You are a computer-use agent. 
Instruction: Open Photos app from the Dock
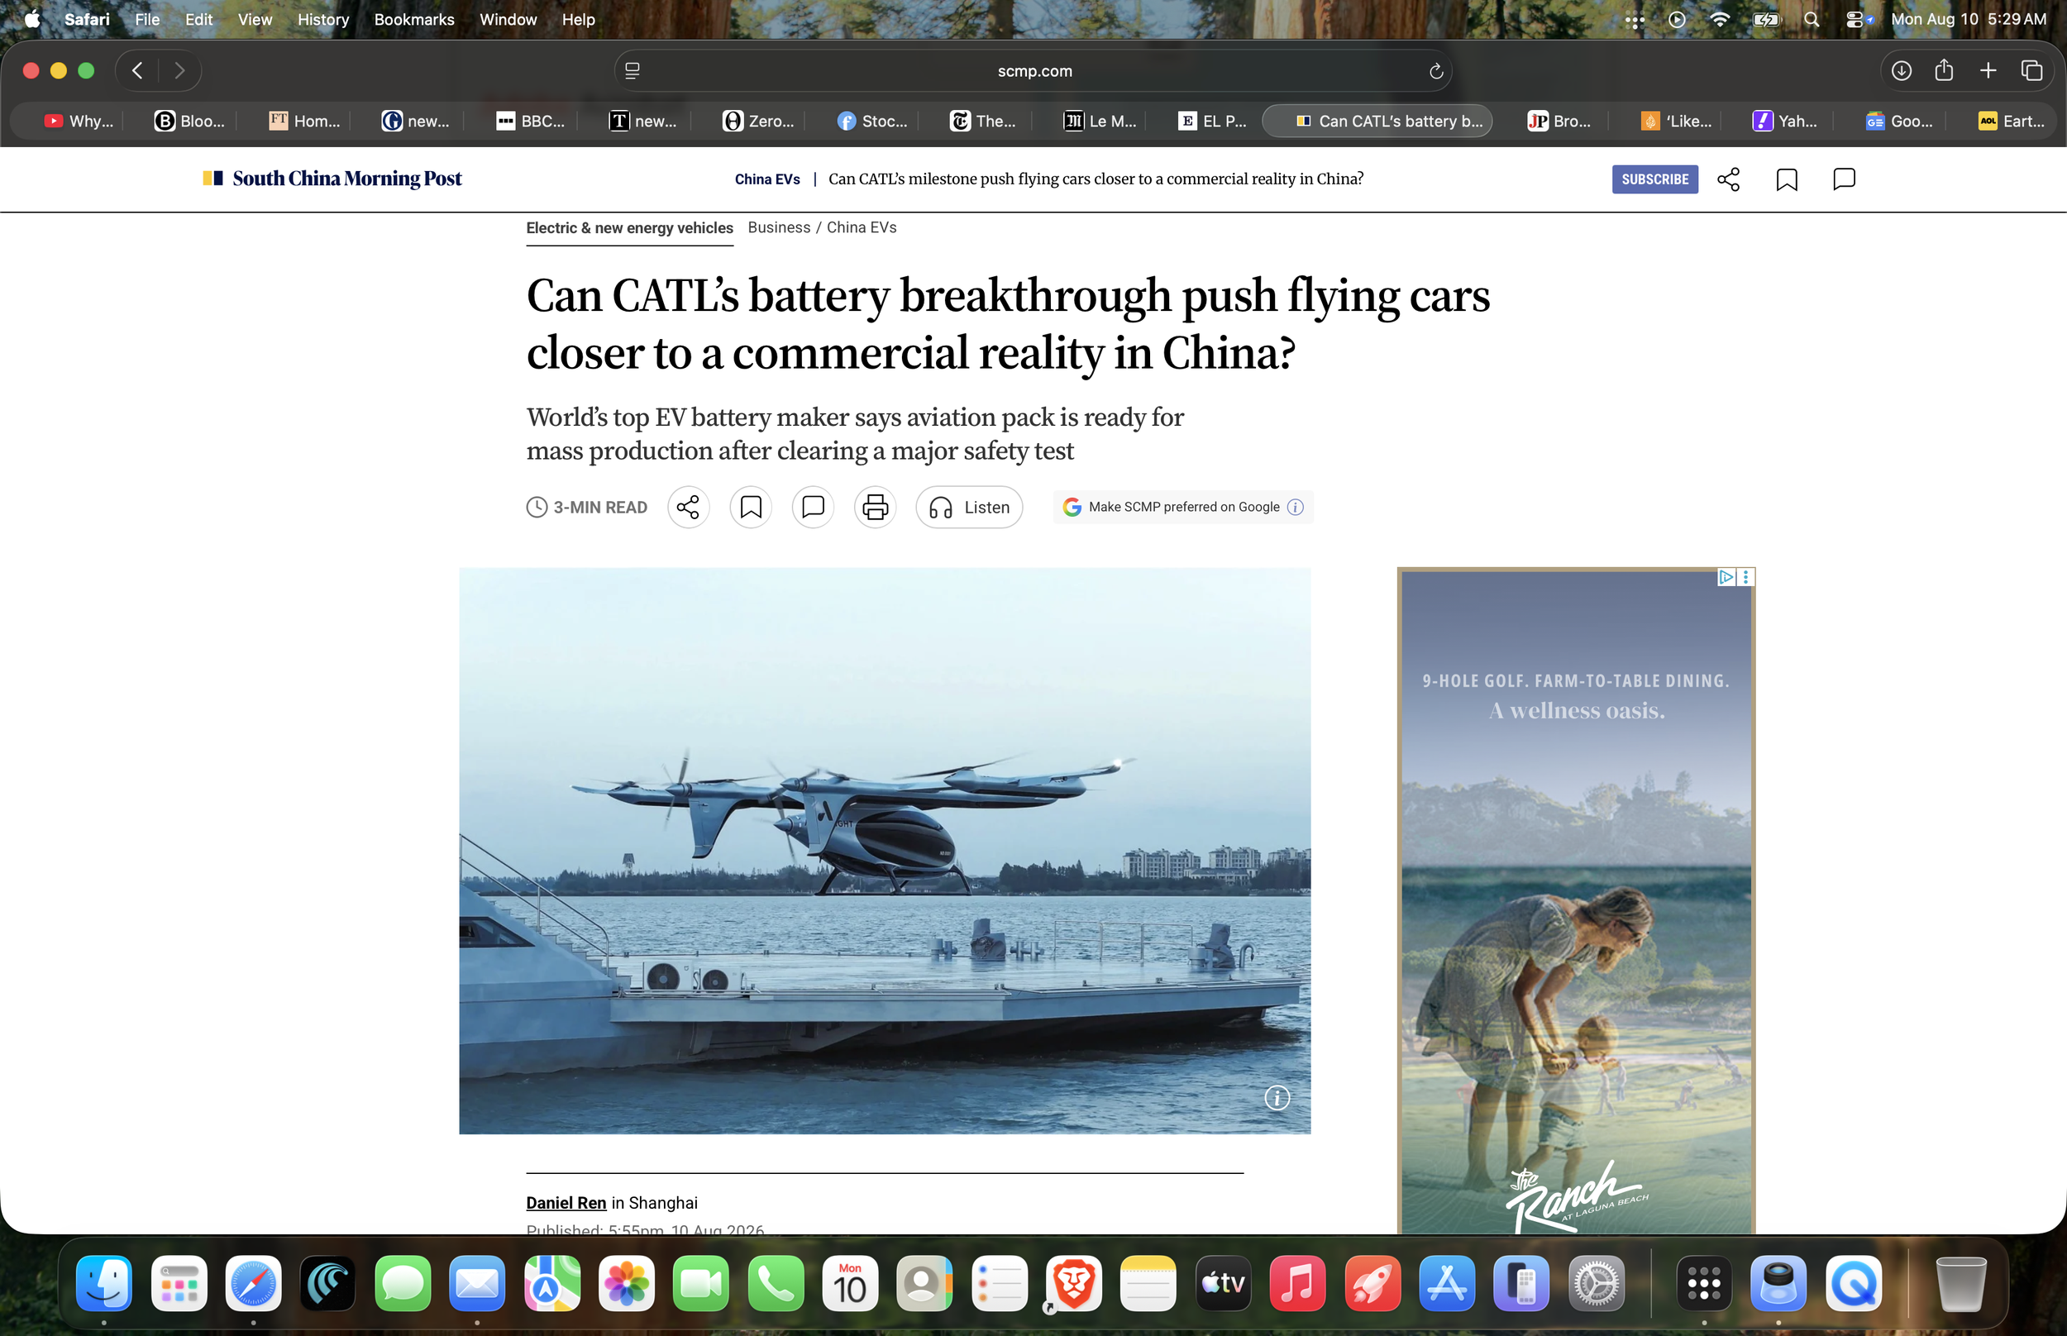pyautogui.click(x=626, y=1283)
